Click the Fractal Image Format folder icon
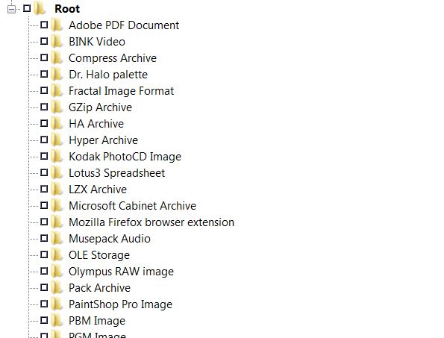 [x=57, y=90]
